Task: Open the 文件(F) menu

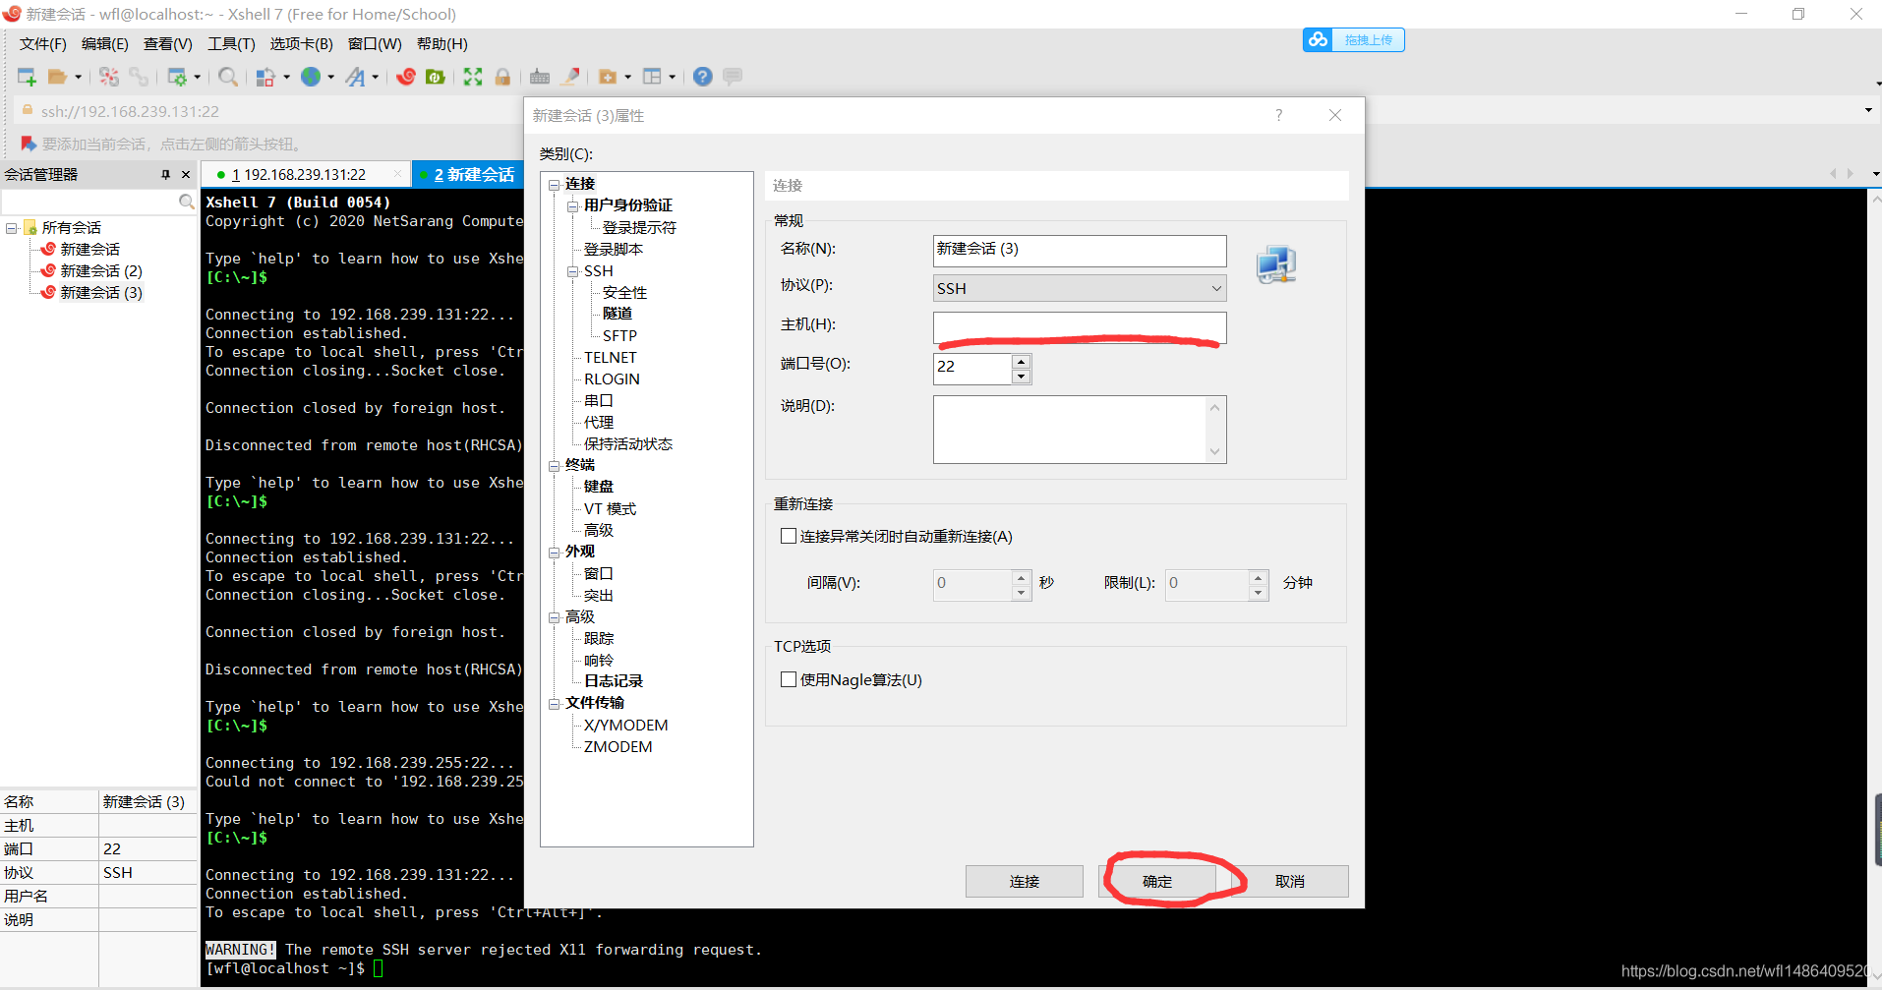Action: coord(43,44)
